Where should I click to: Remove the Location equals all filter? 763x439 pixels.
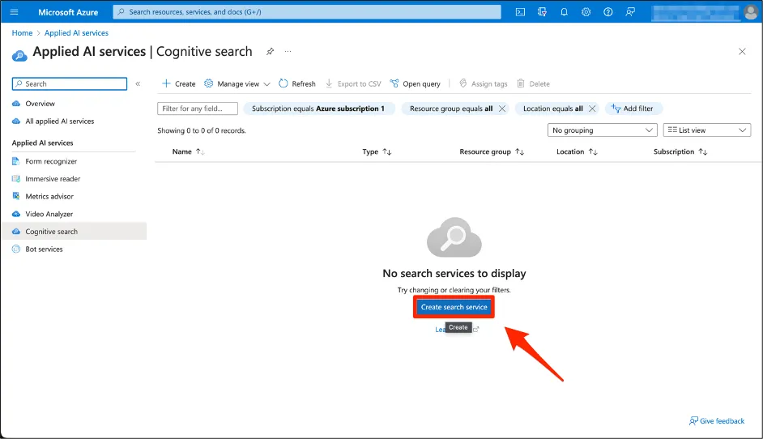click(x=592, y=109)
